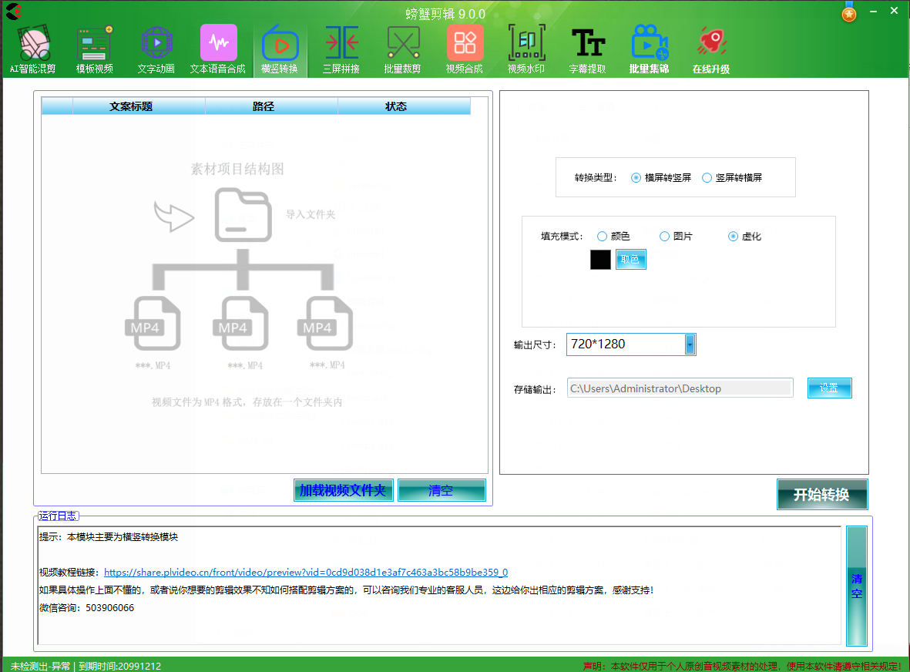Open 文本语音合成 audio tool

pyautogui.click(x=218, y=48)
